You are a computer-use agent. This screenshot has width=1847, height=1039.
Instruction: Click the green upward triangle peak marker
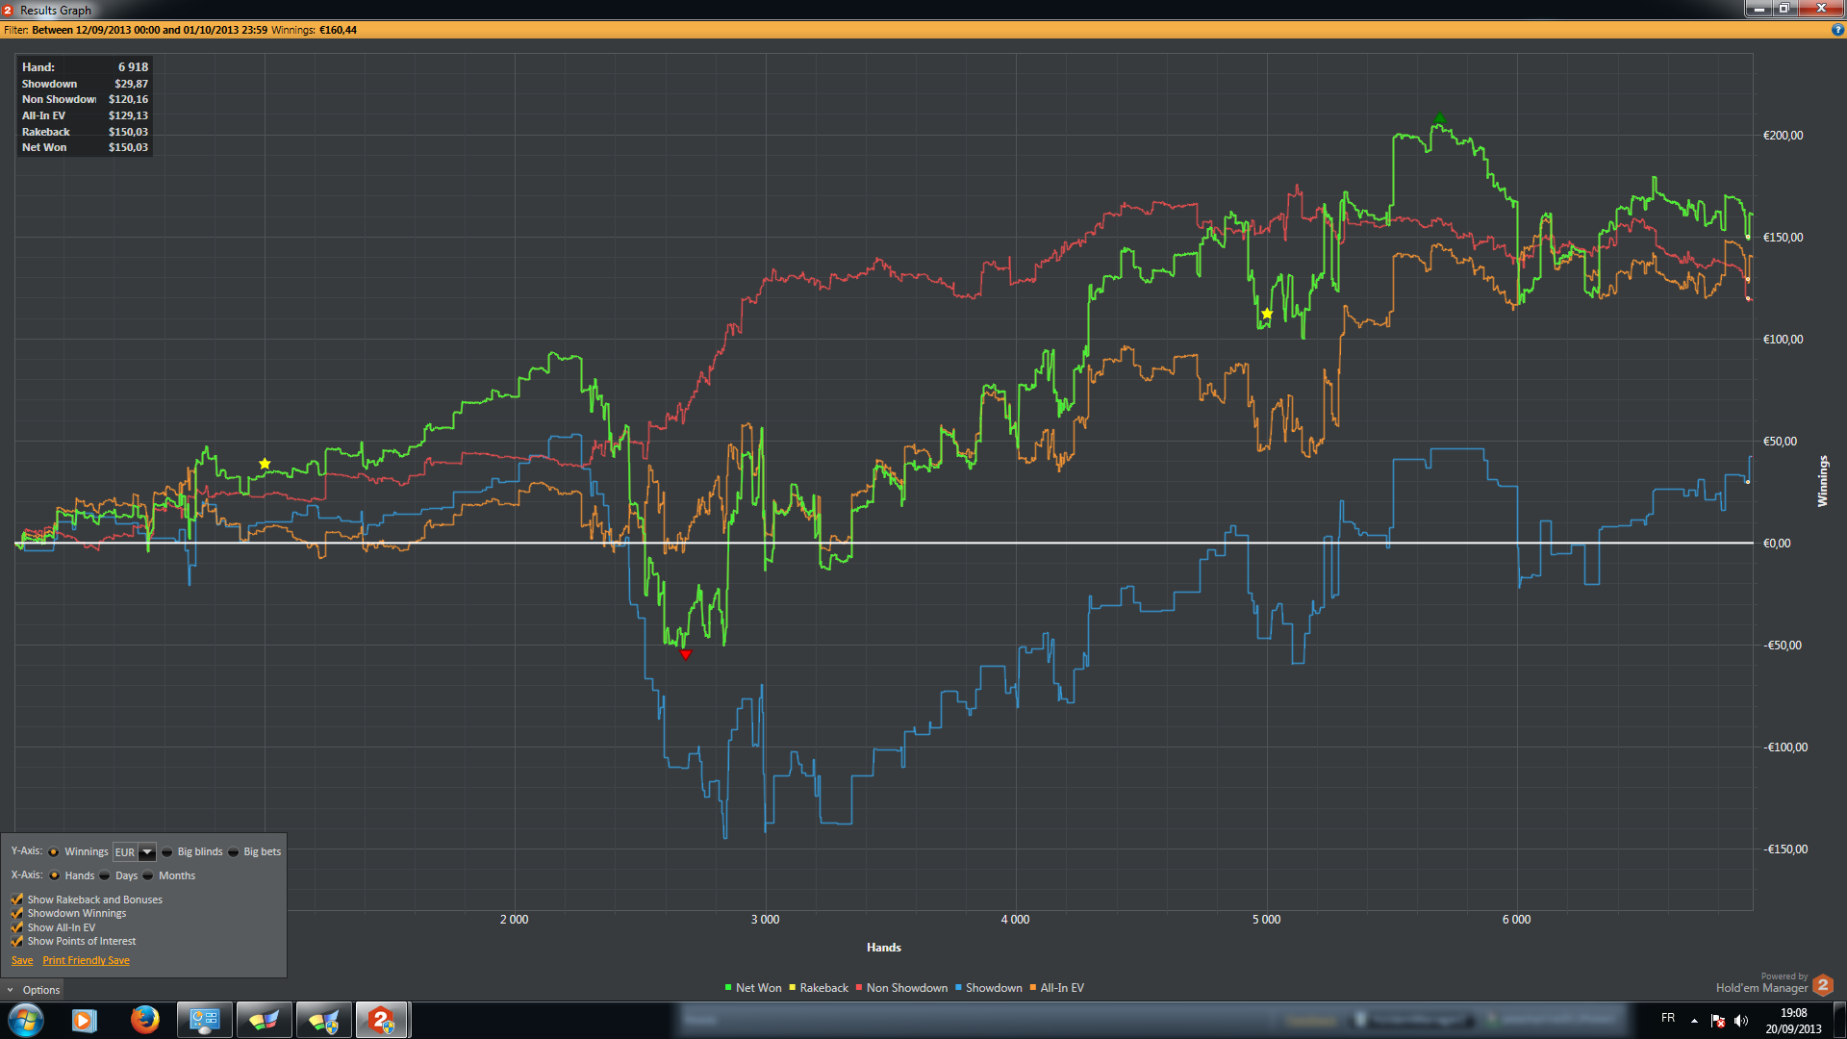pos(1439,119)
